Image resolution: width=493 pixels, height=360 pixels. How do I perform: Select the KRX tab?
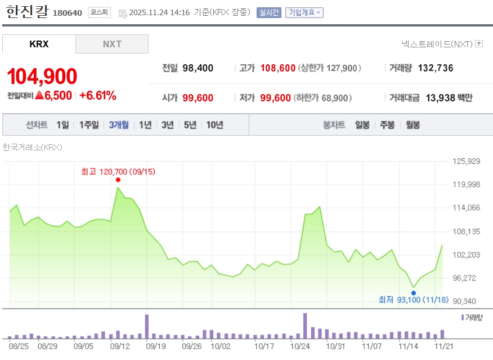pyautogui.click(x=39, y=44)
